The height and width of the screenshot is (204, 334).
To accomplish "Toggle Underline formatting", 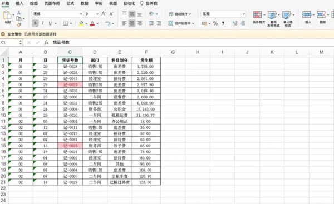I will point(50,23).
